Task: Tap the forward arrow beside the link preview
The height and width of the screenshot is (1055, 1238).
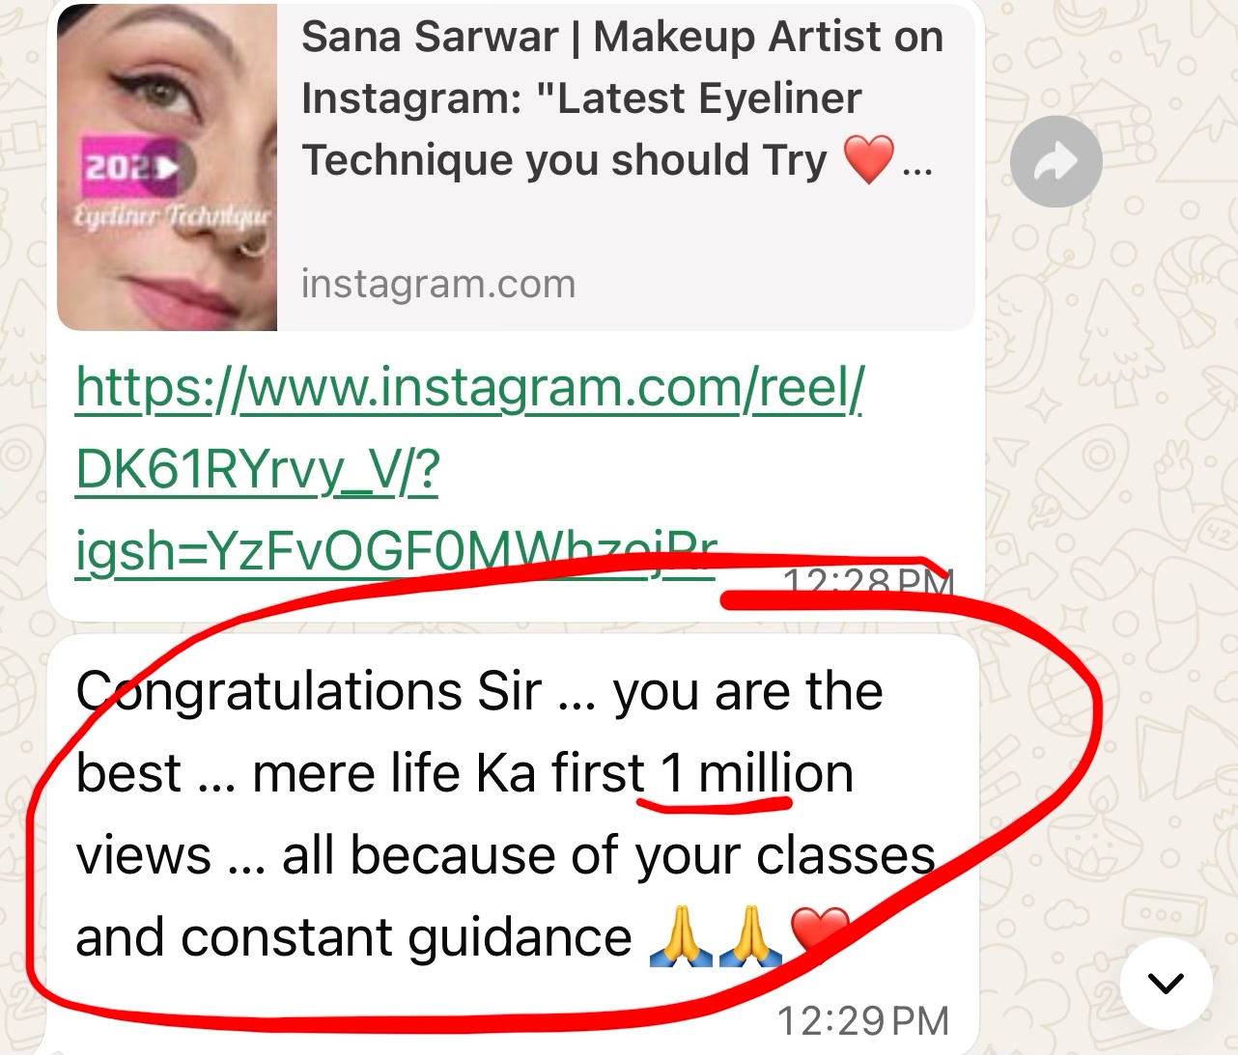Action: [x=1056, y=161]
